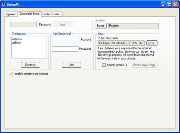Switch to the mpiexec tab

click(x=11, y=14)
